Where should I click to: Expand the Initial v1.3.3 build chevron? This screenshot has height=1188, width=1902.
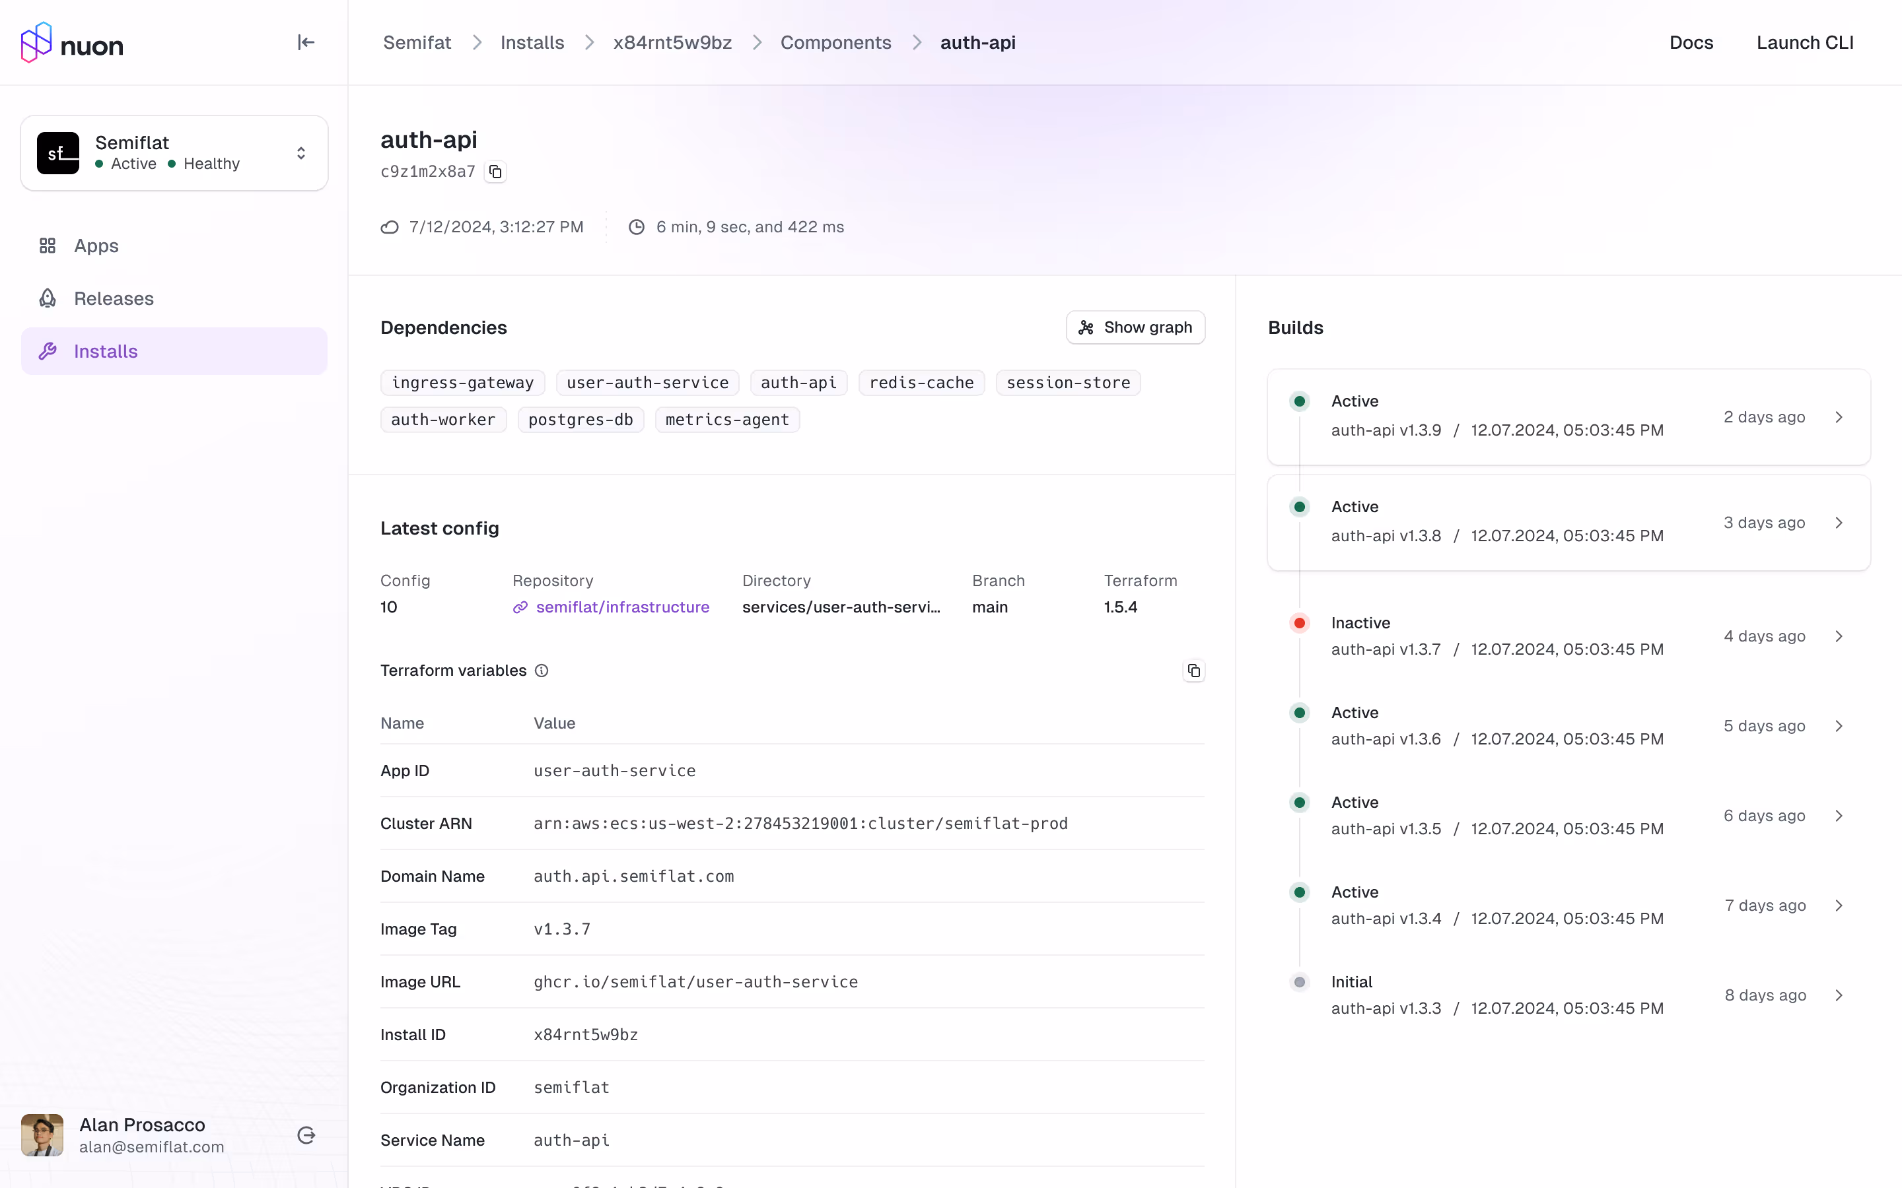(1839, 995)
